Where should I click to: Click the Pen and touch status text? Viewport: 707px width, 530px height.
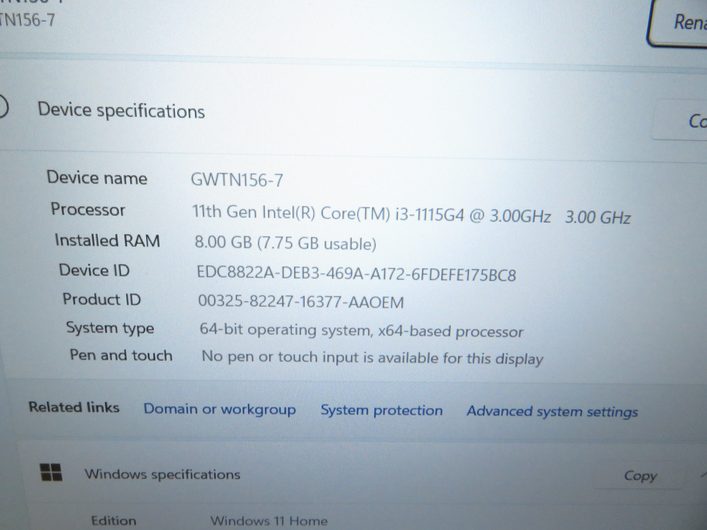[372, 357]
